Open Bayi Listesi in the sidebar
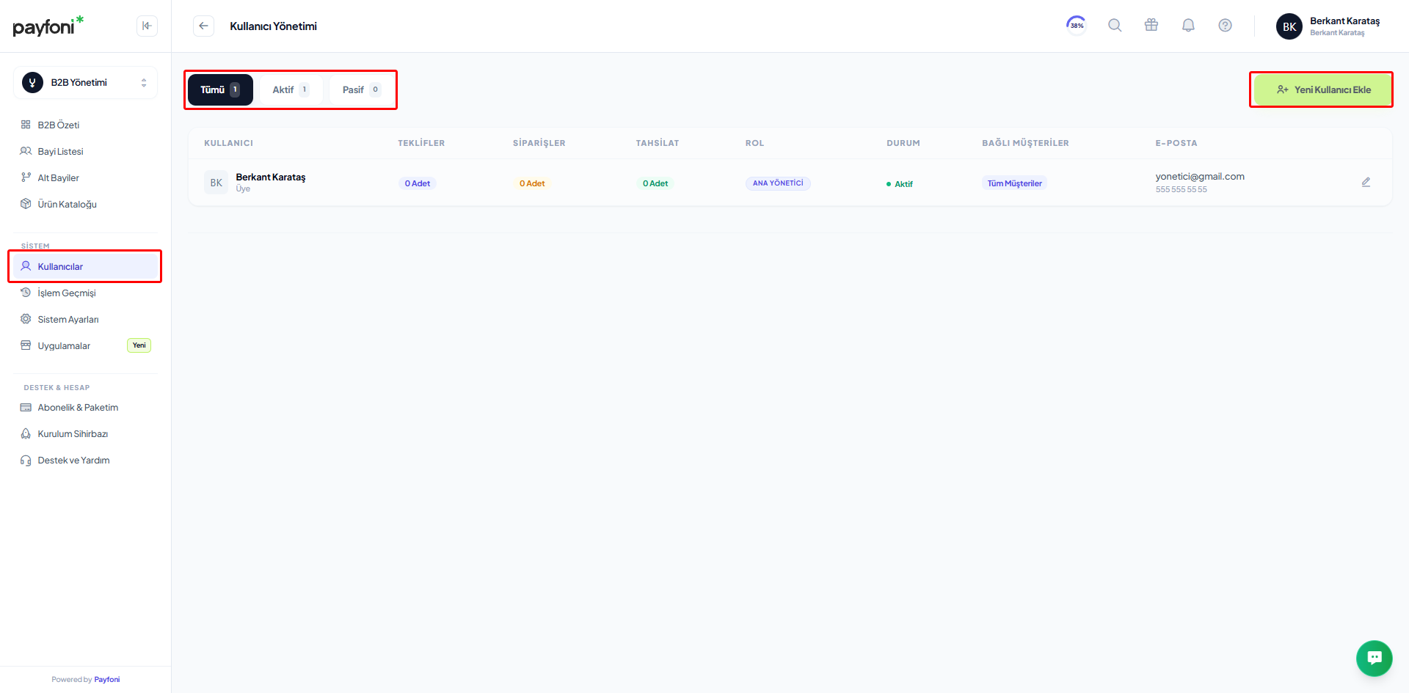The image size is (1409, 693). (85, 151)
